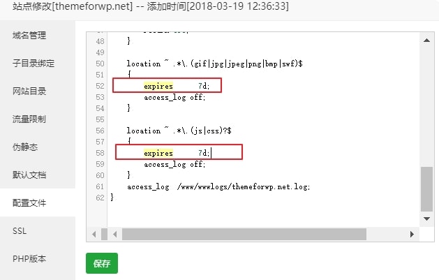Switch to PHP版本 tab

point(29,258)
